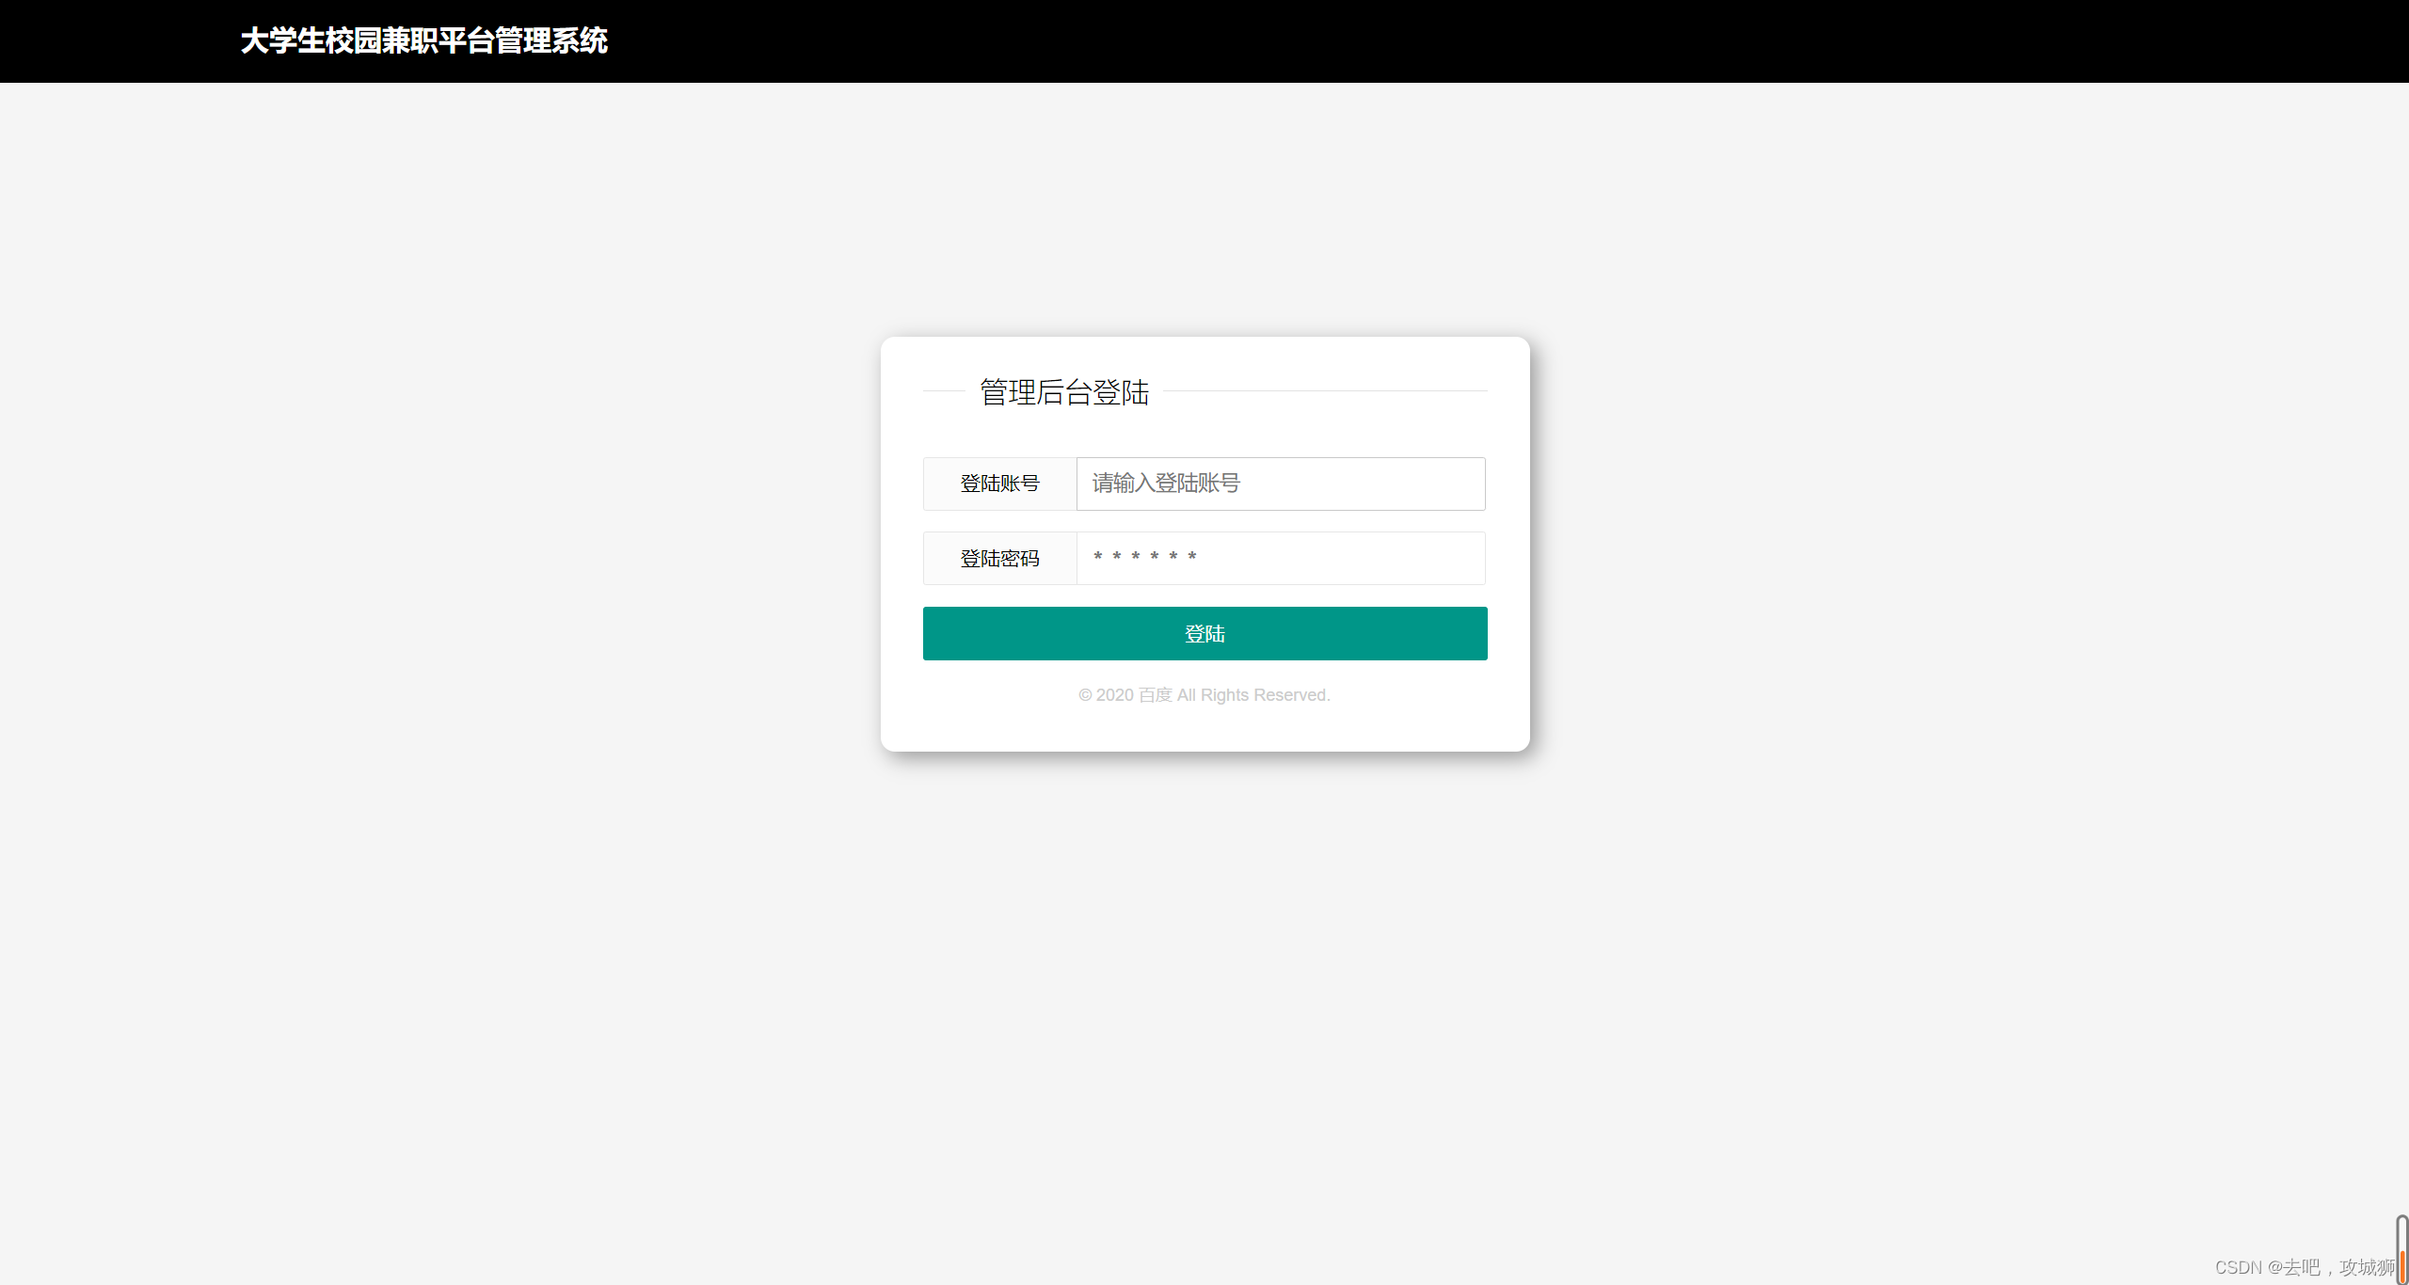This screenshot has width=2409, height=1285.
Task: Click the short divider left of heading
Action: click(944, 390)
